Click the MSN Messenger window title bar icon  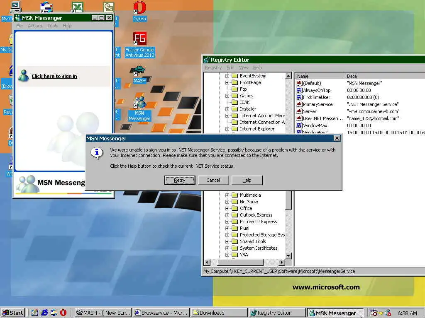coord(18,18)
